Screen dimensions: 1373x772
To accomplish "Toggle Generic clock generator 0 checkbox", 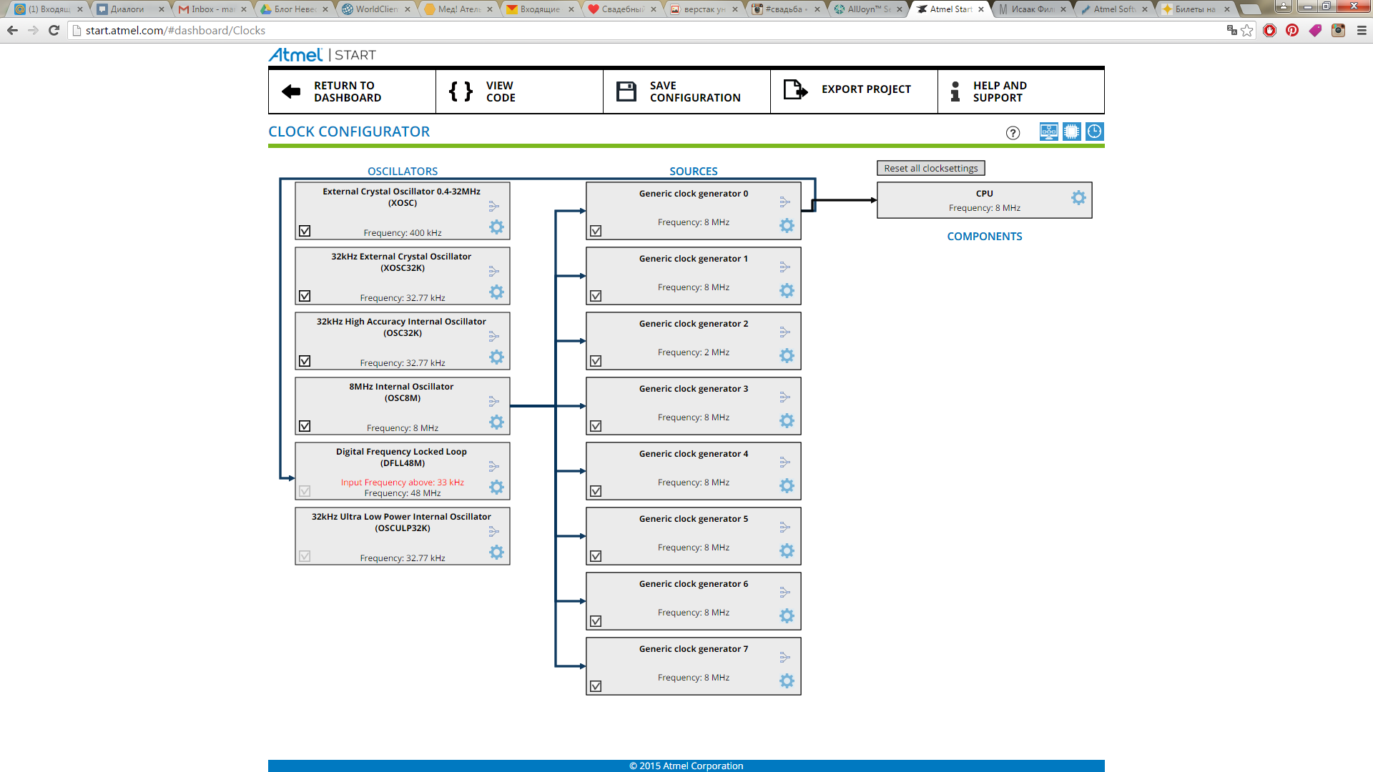I will (596, 231).
